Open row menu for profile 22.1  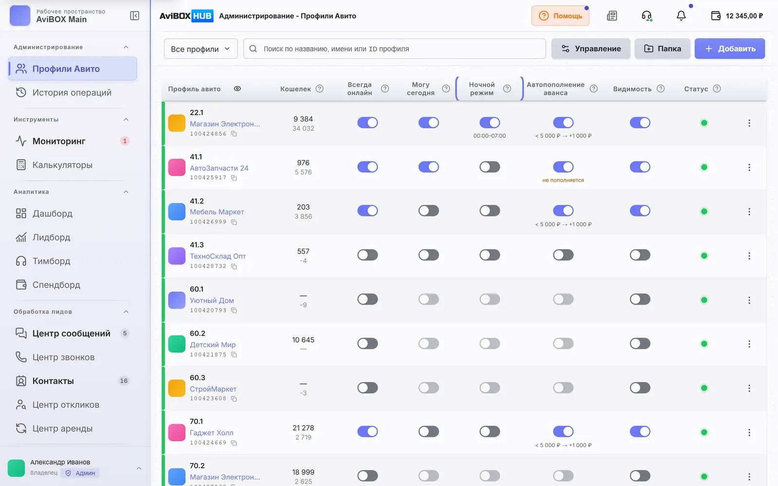point(749,123)
